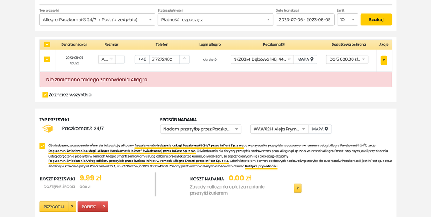This screenshot has height=217, width=431.
Task: Click the Data transakcji date range field
Action: [x=305, y=20]
